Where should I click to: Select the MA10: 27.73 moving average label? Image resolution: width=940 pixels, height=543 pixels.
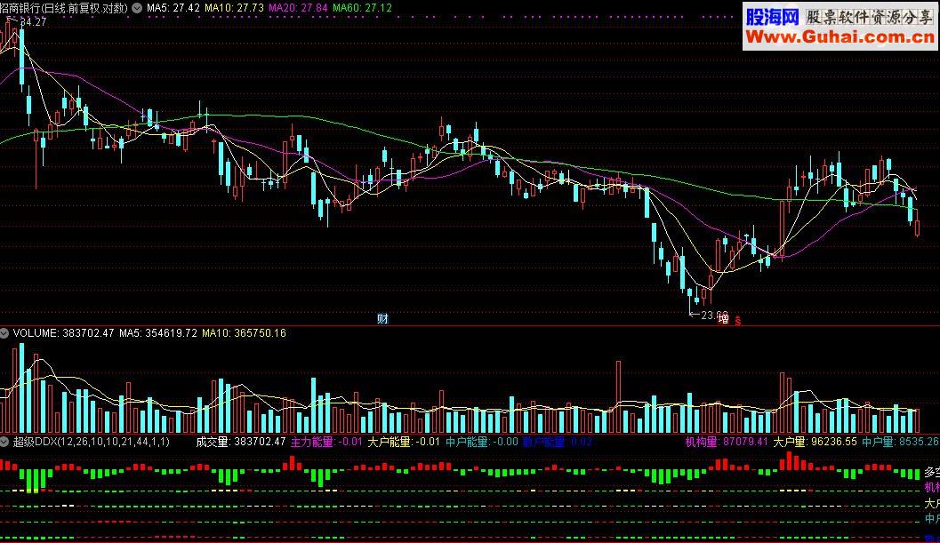[x=234, y=8]
